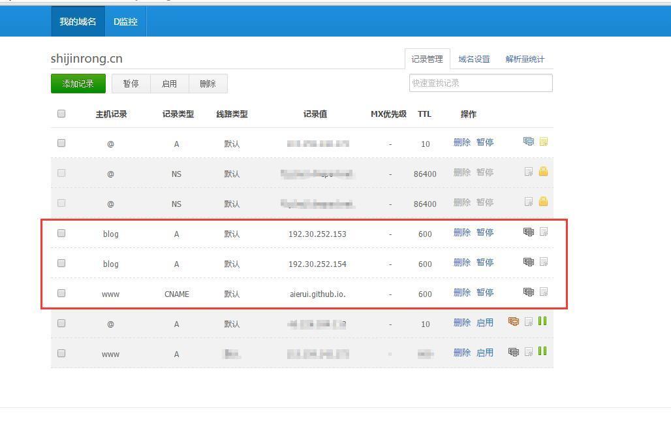Open monitoring icon in the active @ A row
671x423 pixels.
529,142
